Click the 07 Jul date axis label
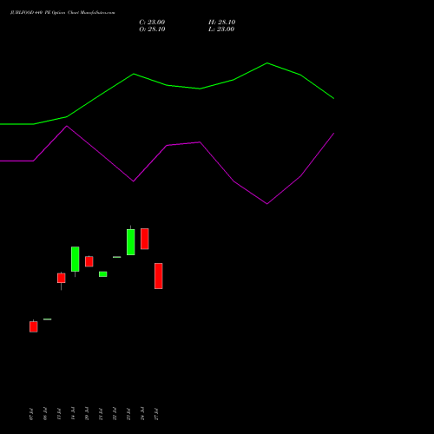 [31, 414]
